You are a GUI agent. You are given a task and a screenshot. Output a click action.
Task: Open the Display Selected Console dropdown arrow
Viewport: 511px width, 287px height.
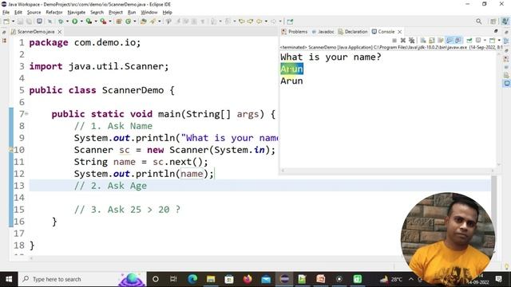pyautogui.click(x=485, y=41)
